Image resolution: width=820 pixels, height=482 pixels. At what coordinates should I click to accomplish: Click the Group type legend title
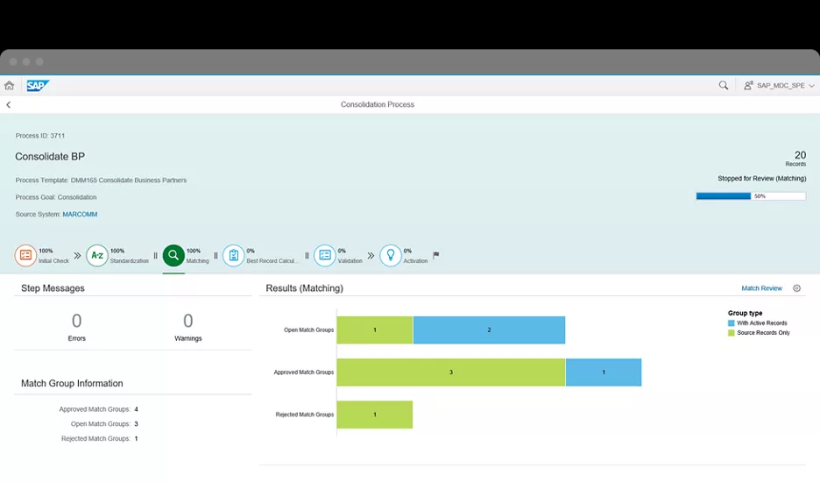tap(745, 313)
